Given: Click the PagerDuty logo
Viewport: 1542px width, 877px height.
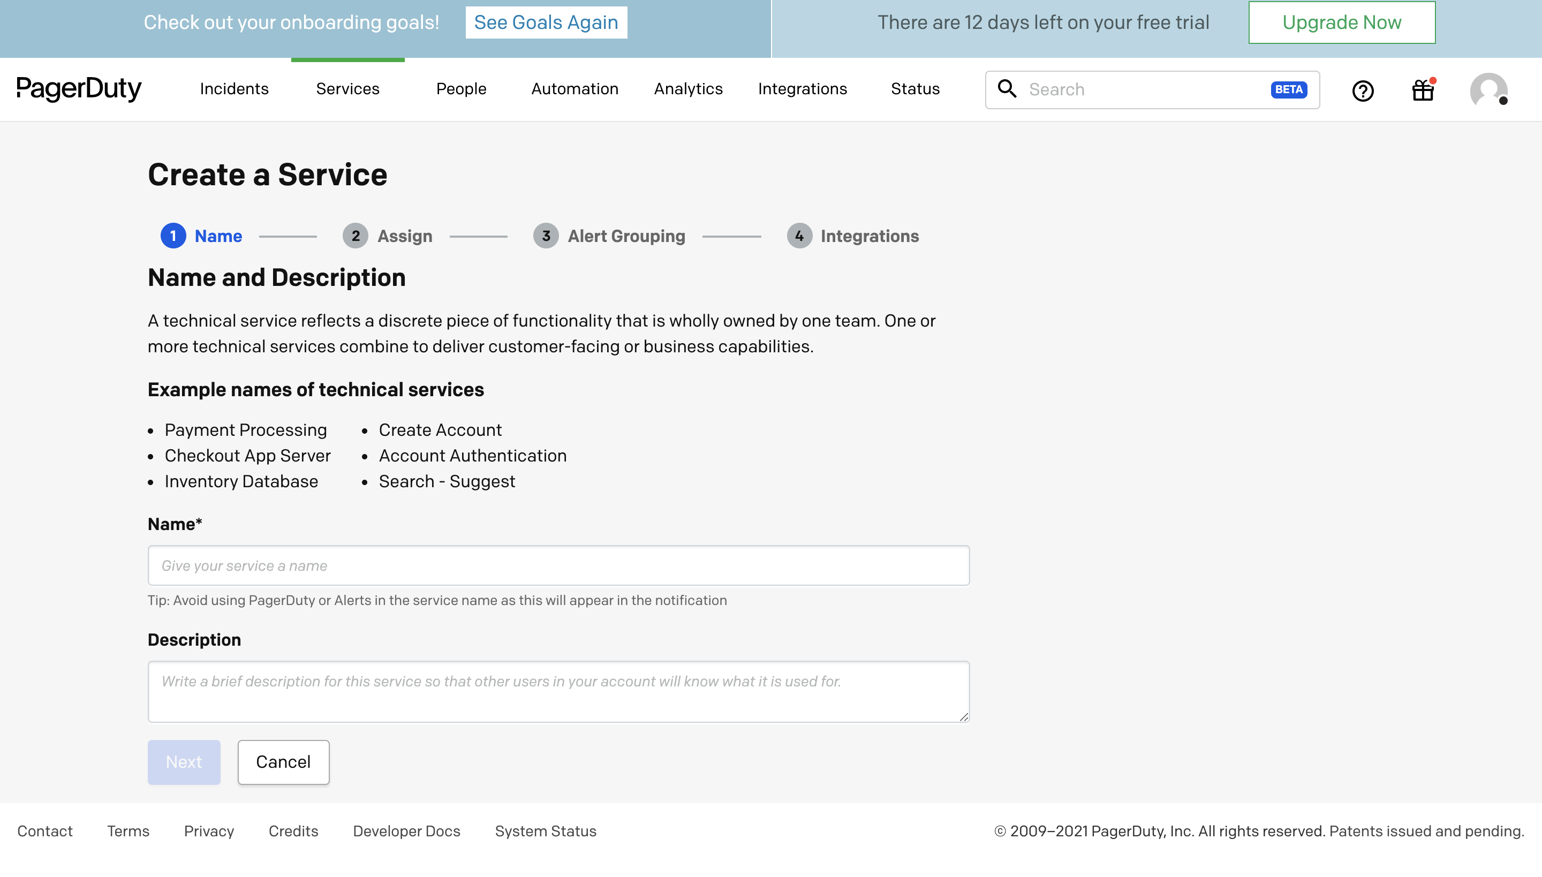Looking at the screenshot, I should pos(79,89).
